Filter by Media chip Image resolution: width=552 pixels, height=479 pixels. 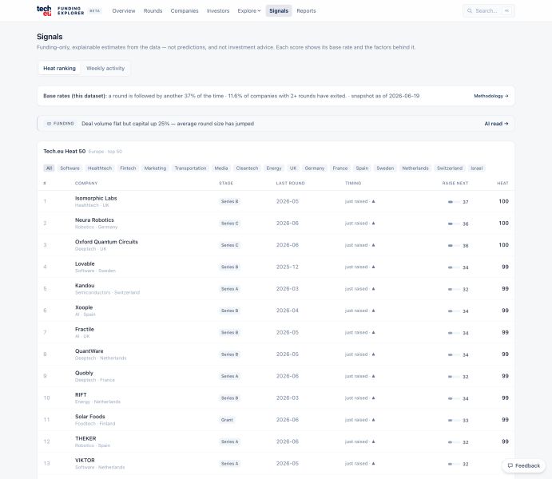click(221, 168)
